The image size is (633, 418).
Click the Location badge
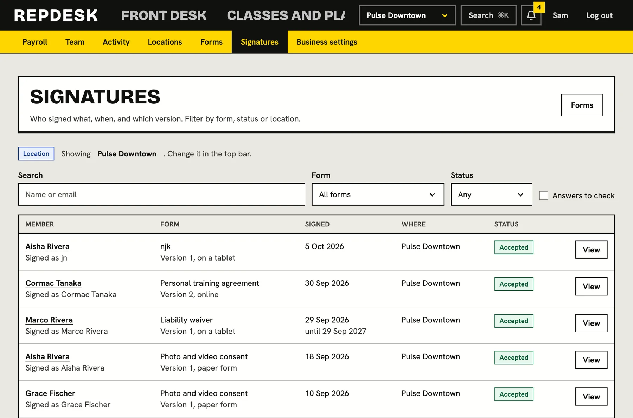coord(36,154)
